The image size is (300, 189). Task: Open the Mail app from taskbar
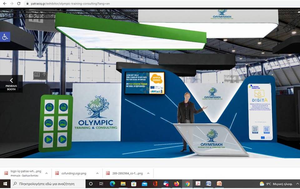[144, 184]
